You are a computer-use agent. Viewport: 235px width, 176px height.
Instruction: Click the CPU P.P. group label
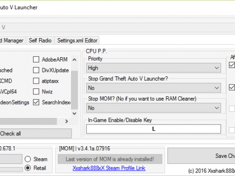tap(96, 51)
